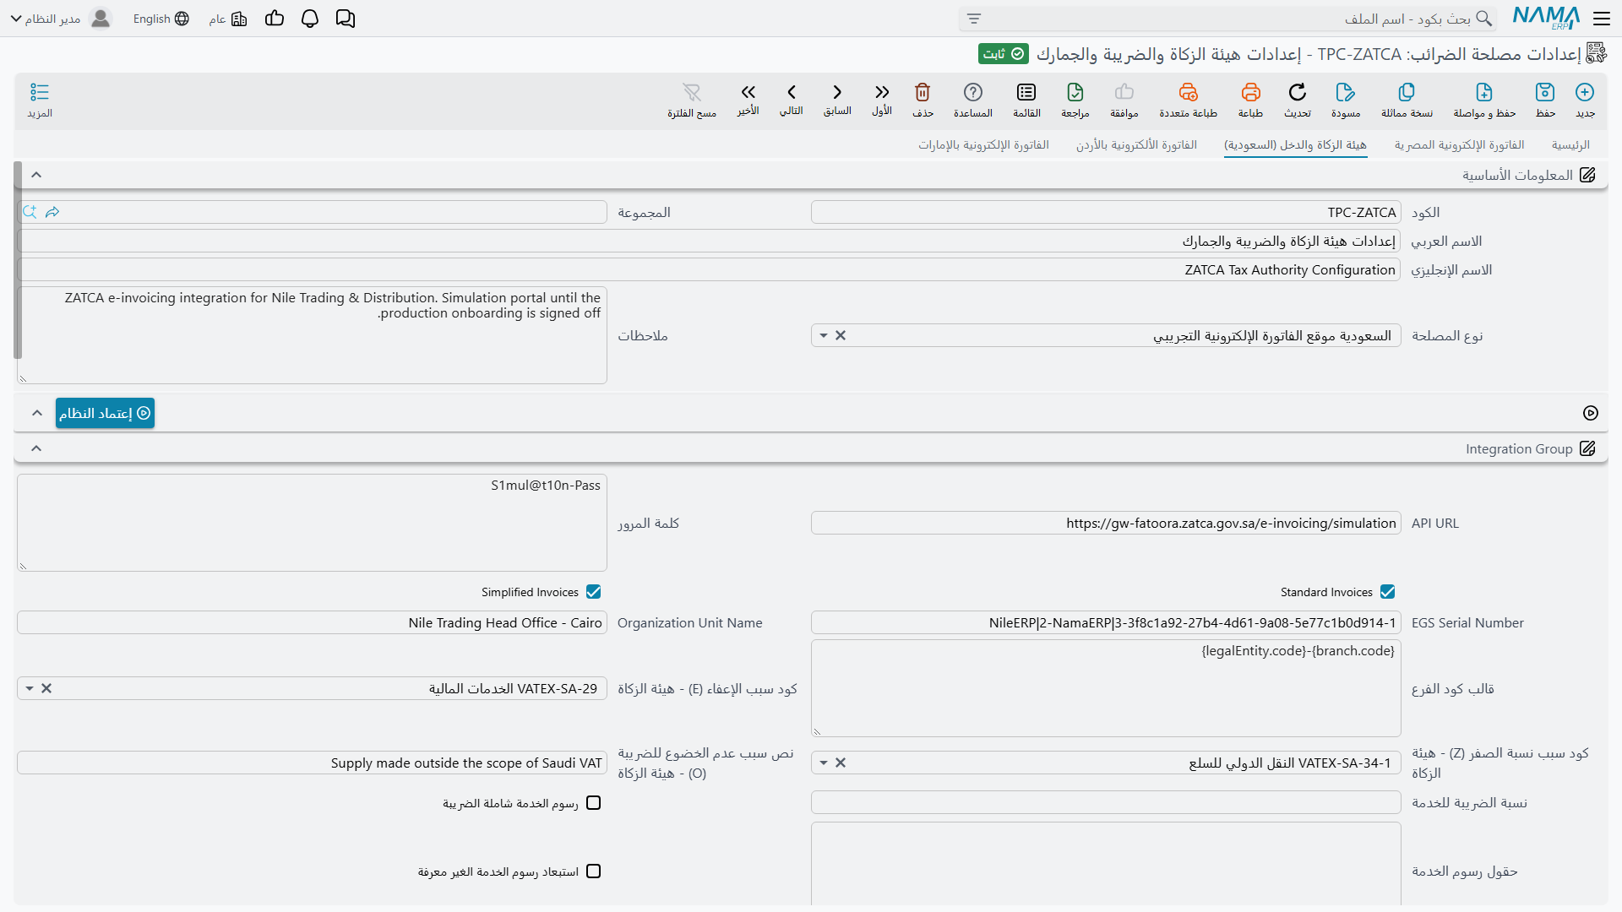Click Organization Unit Name field
The width and height of the screenshot is (1622, 912).
tap(312, 622)
